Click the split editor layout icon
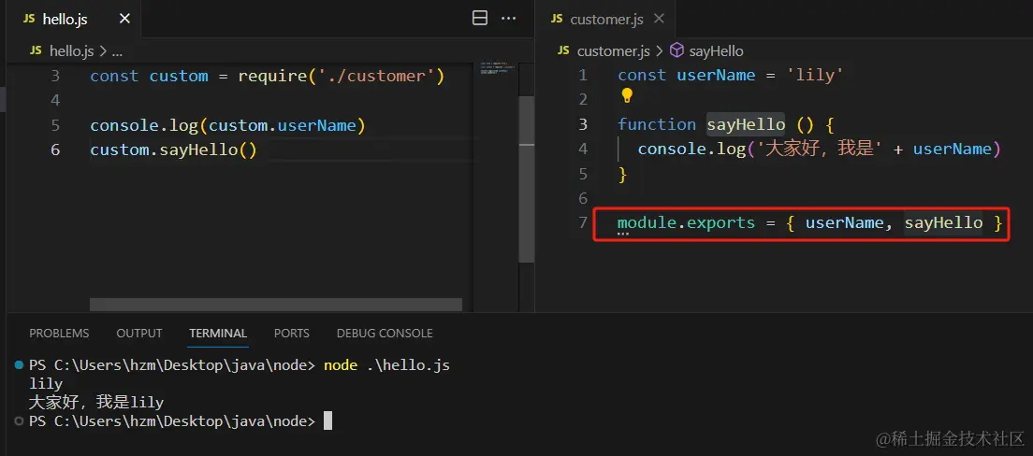1033x456 pixels. pyautogui.click(x=480, y=18)
